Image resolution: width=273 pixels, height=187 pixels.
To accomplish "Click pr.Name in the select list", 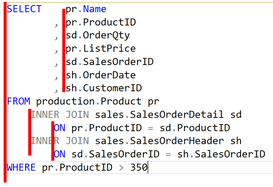I will pos(86,9).
